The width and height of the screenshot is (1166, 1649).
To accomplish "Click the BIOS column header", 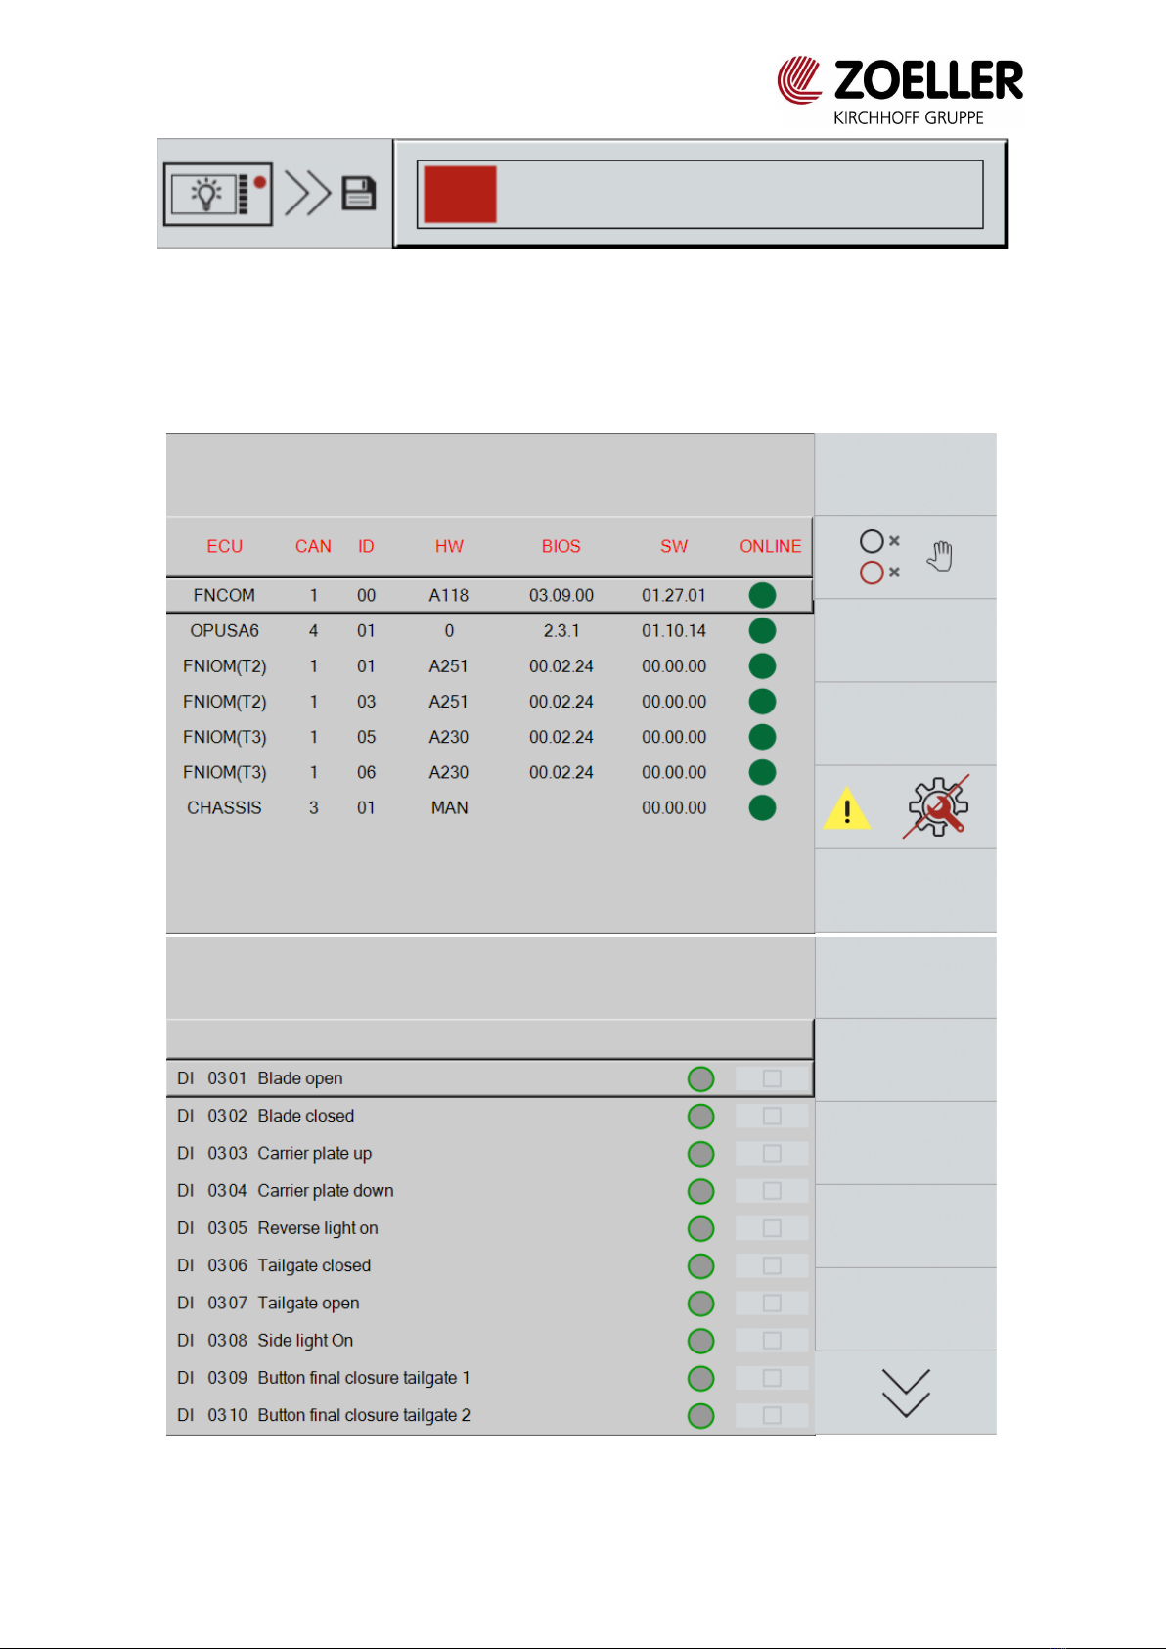I will coord(561,546).
